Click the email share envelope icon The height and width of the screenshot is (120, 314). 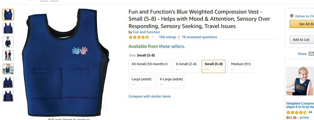(311, 54)
